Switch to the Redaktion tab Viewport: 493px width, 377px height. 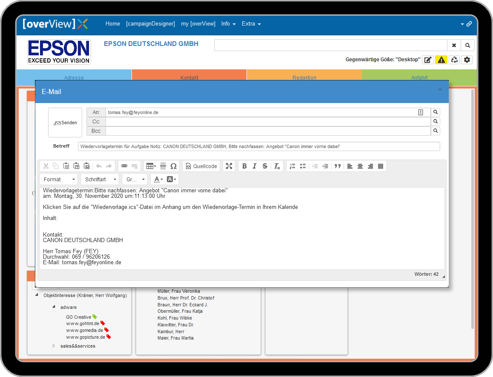click(x=304, y=77)
